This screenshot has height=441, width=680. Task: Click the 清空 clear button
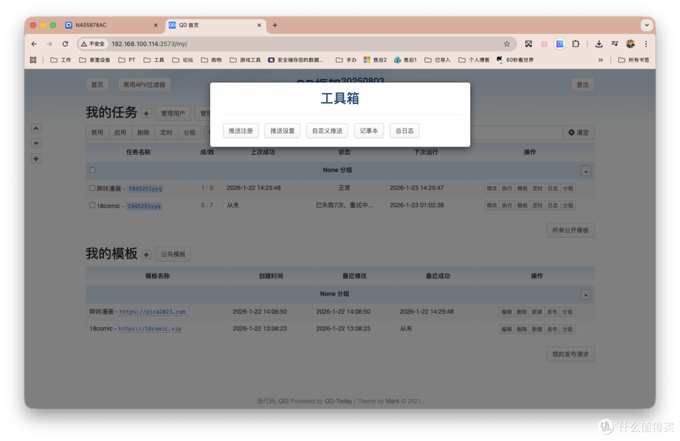pos(579,133)
